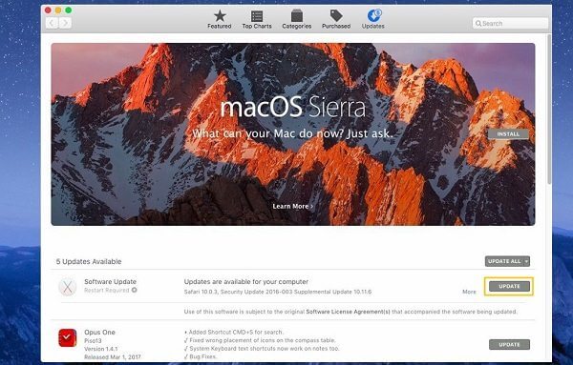Click the Software Update OS X icon
Screen dimensions: 573x365
coord(68,287)
